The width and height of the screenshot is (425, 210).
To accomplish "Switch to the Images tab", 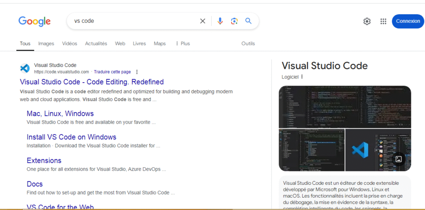I will coord(46,44).
